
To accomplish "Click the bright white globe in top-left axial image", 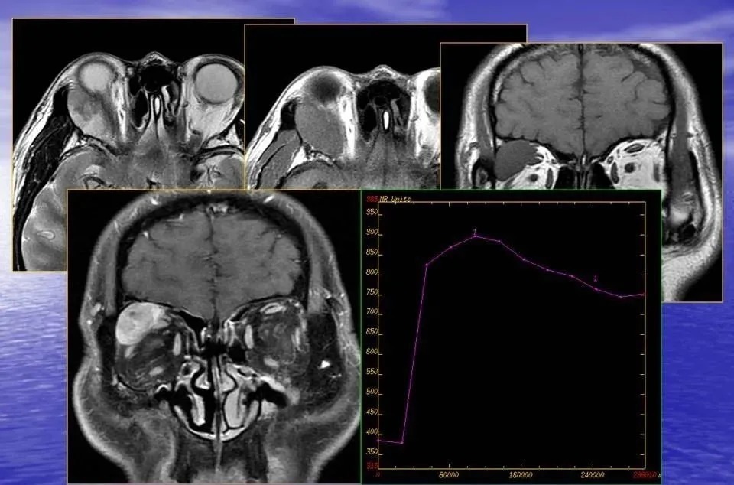I will click(x=215, y=83).
